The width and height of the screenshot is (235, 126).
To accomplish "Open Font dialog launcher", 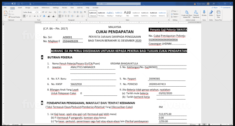I will pyautogui.click(x=56, y=20).
